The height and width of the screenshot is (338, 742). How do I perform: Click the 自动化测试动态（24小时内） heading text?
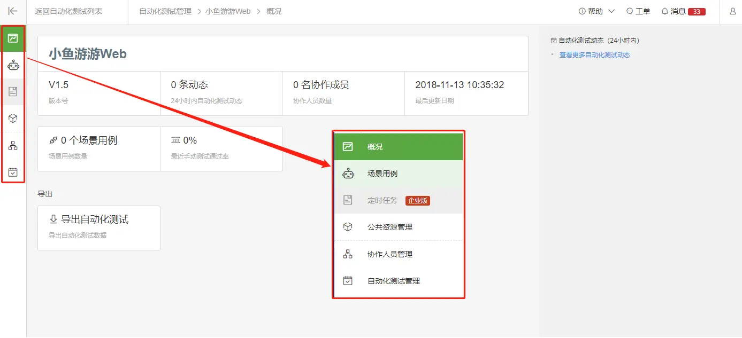tap(599, 41)
